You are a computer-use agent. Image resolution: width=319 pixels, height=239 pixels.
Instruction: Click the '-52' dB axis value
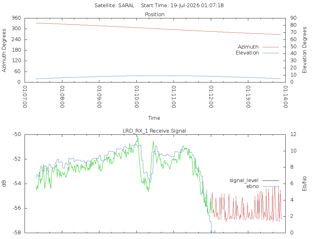click(17, 159)
